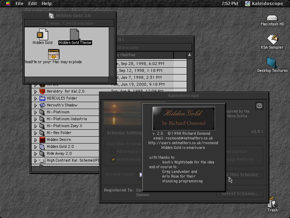This screenshot has width=290, height=218.
Task: Click the date Sep 28, 1998, 6:02 PM
Action: click(142, 64)
